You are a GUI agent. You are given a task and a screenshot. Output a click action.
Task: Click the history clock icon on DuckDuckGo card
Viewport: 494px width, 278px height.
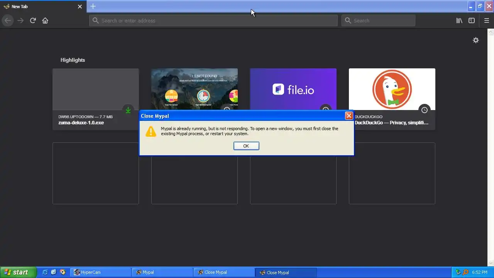pyautogui.click(x=425, y=110)
